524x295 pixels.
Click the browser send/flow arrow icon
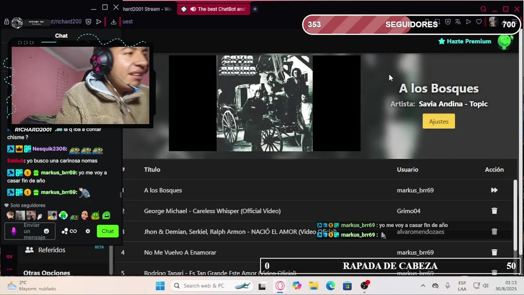(468, 22)
